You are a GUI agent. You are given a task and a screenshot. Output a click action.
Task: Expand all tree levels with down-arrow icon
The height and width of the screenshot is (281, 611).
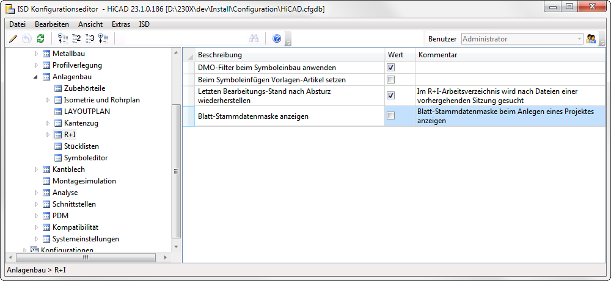point(104,38)
